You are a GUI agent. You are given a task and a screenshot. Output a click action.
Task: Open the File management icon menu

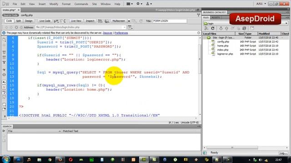click(x=100, y=21)
